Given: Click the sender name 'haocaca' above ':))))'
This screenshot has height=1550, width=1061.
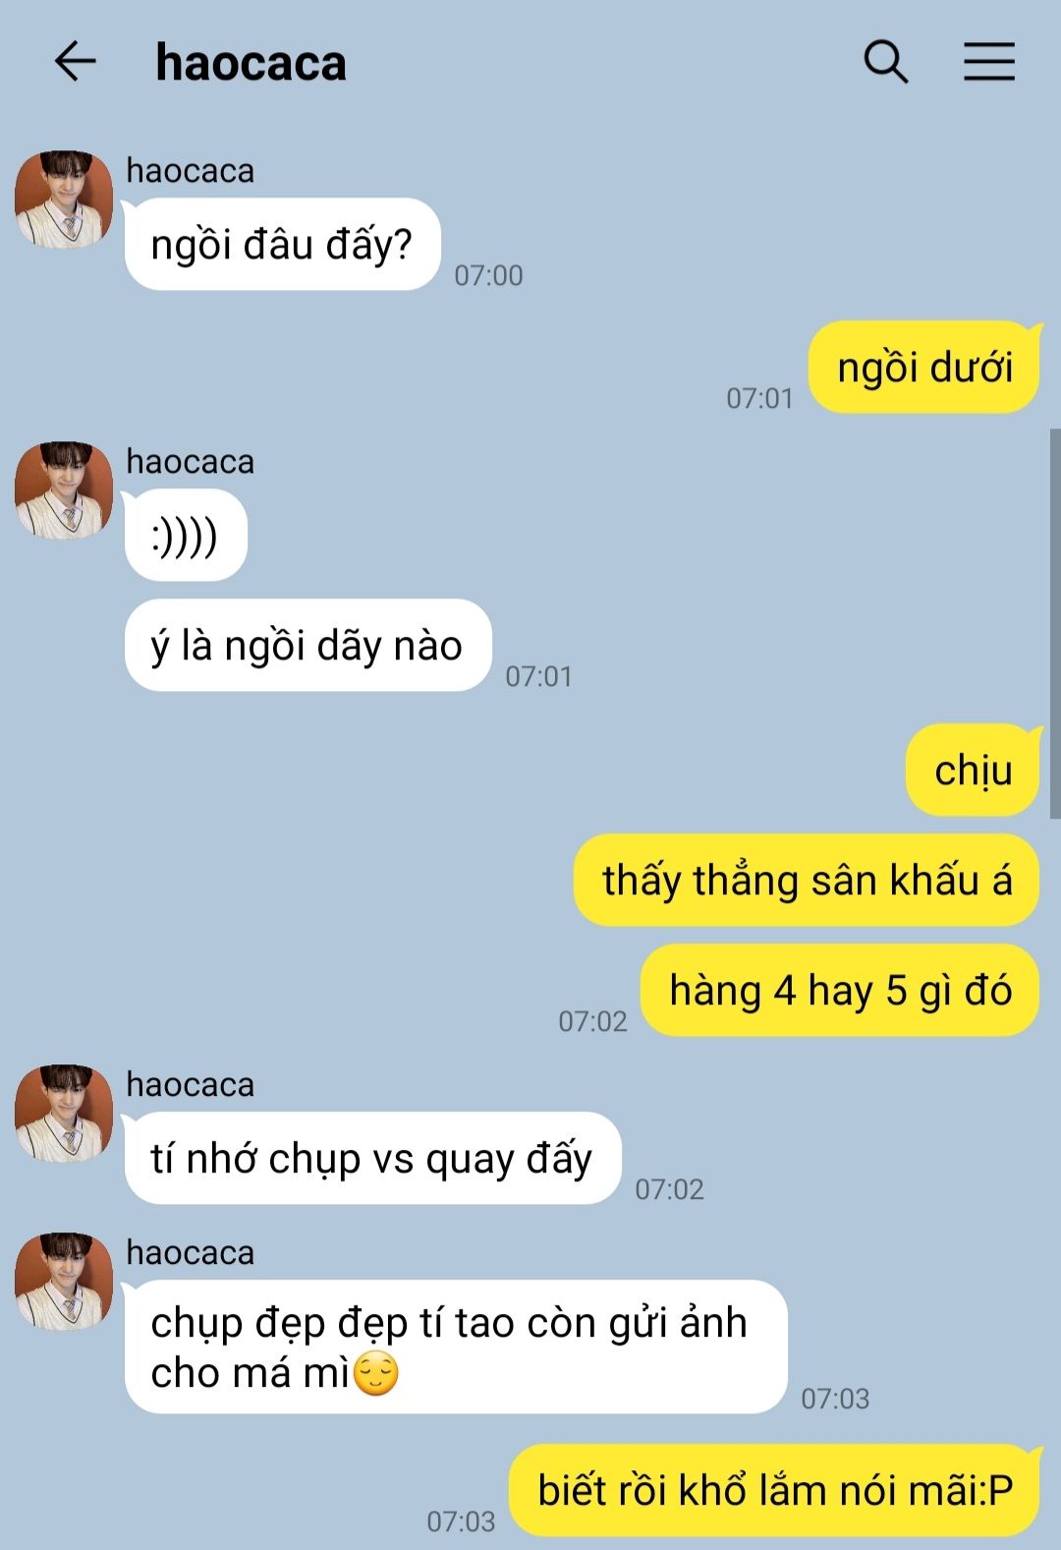Looking at the screenshot, I should 191,461.
